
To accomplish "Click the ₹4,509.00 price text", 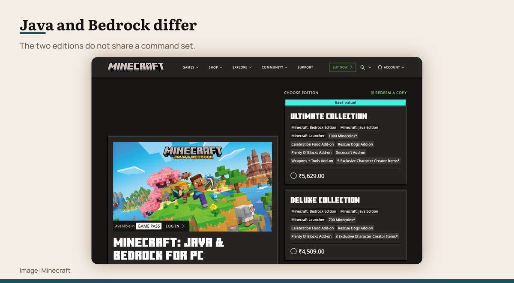I will (311, 251).
